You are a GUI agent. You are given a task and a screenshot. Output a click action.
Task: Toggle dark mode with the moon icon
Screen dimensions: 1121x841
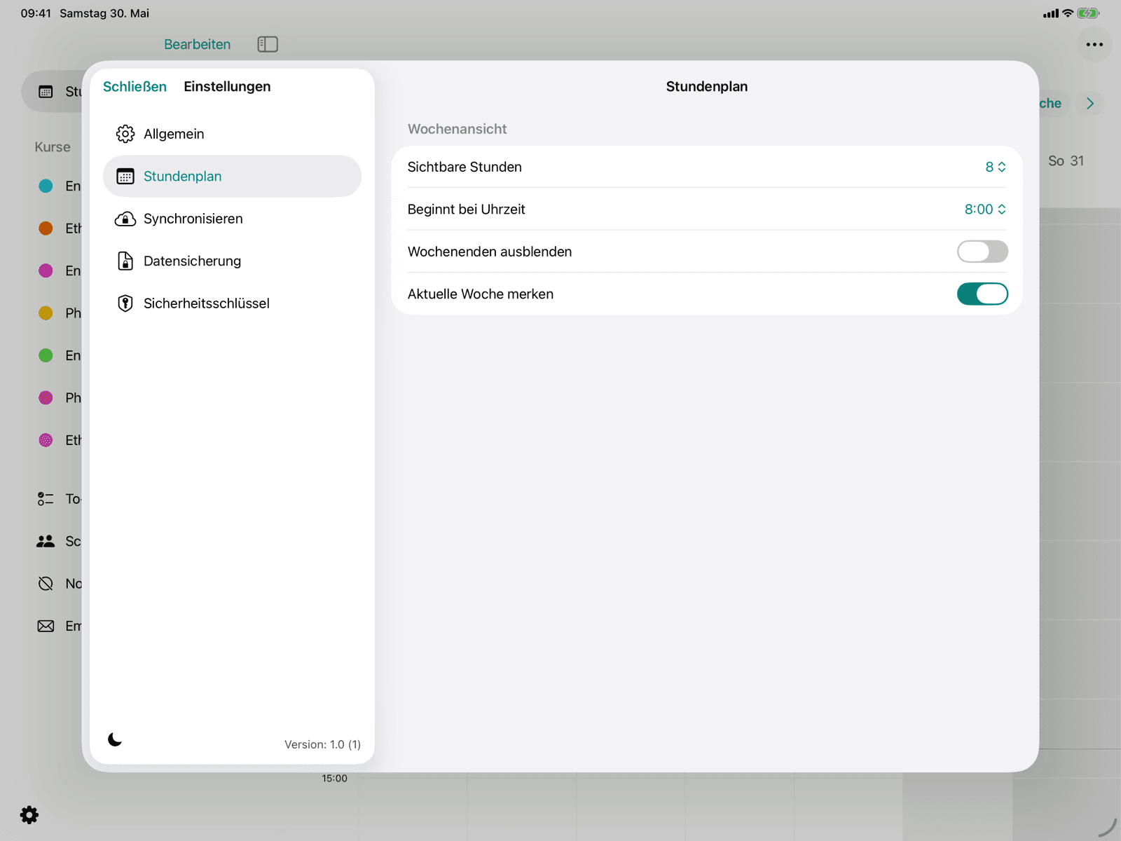point(115,739)
